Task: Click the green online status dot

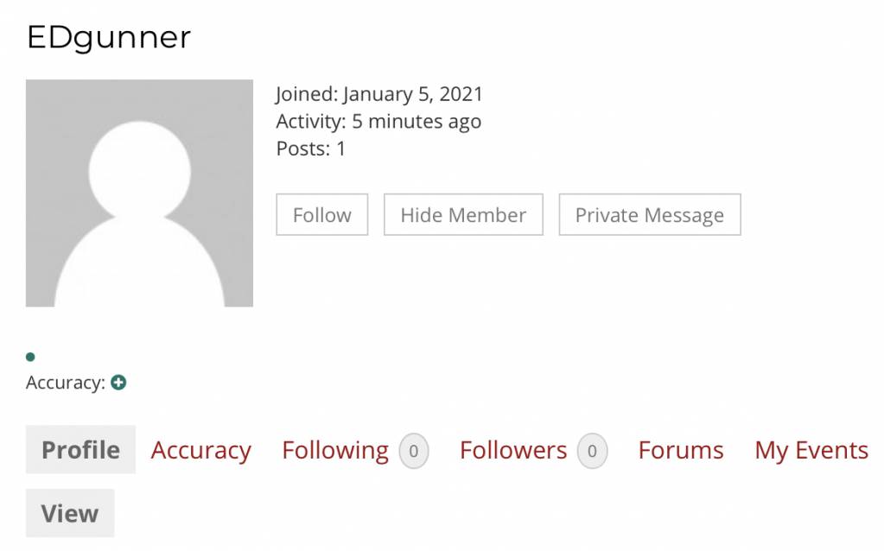Action: pos(30,357)
